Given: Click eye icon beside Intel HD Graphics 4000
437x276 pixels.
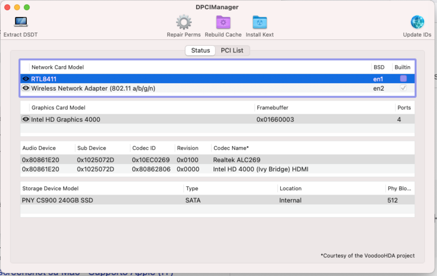Looking at the screenshot, I should [x=26, y=119].
